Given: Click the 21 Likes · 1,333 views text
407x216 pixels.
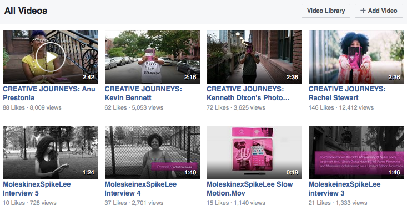Looking at the screenshot, I should click(x=338, y=203).
